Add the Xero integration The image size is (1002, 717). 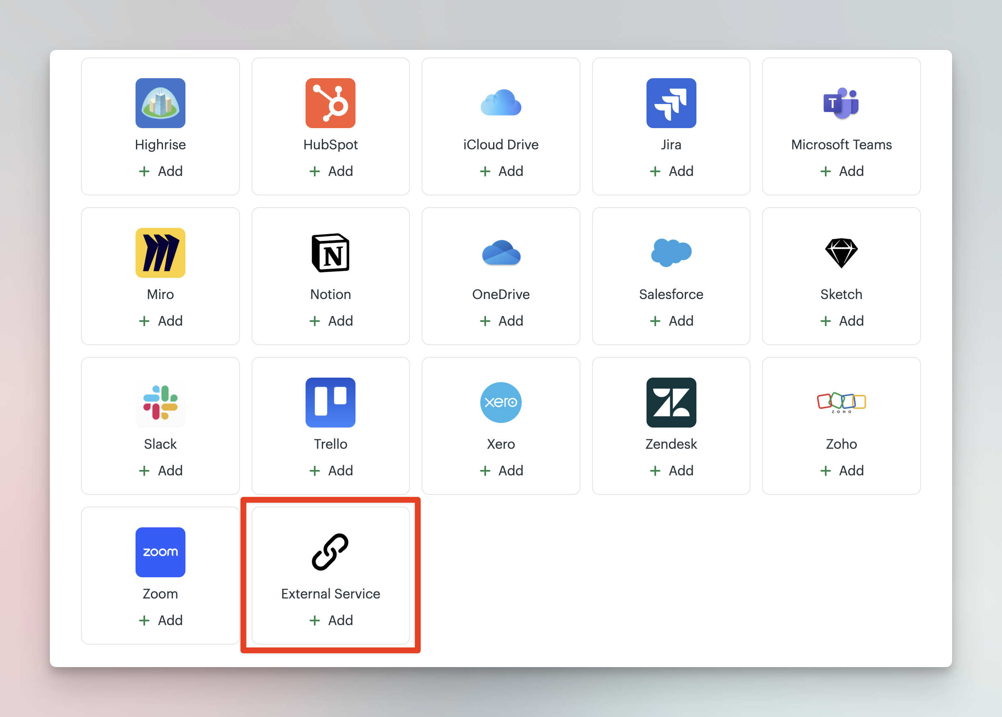(501, 470)
